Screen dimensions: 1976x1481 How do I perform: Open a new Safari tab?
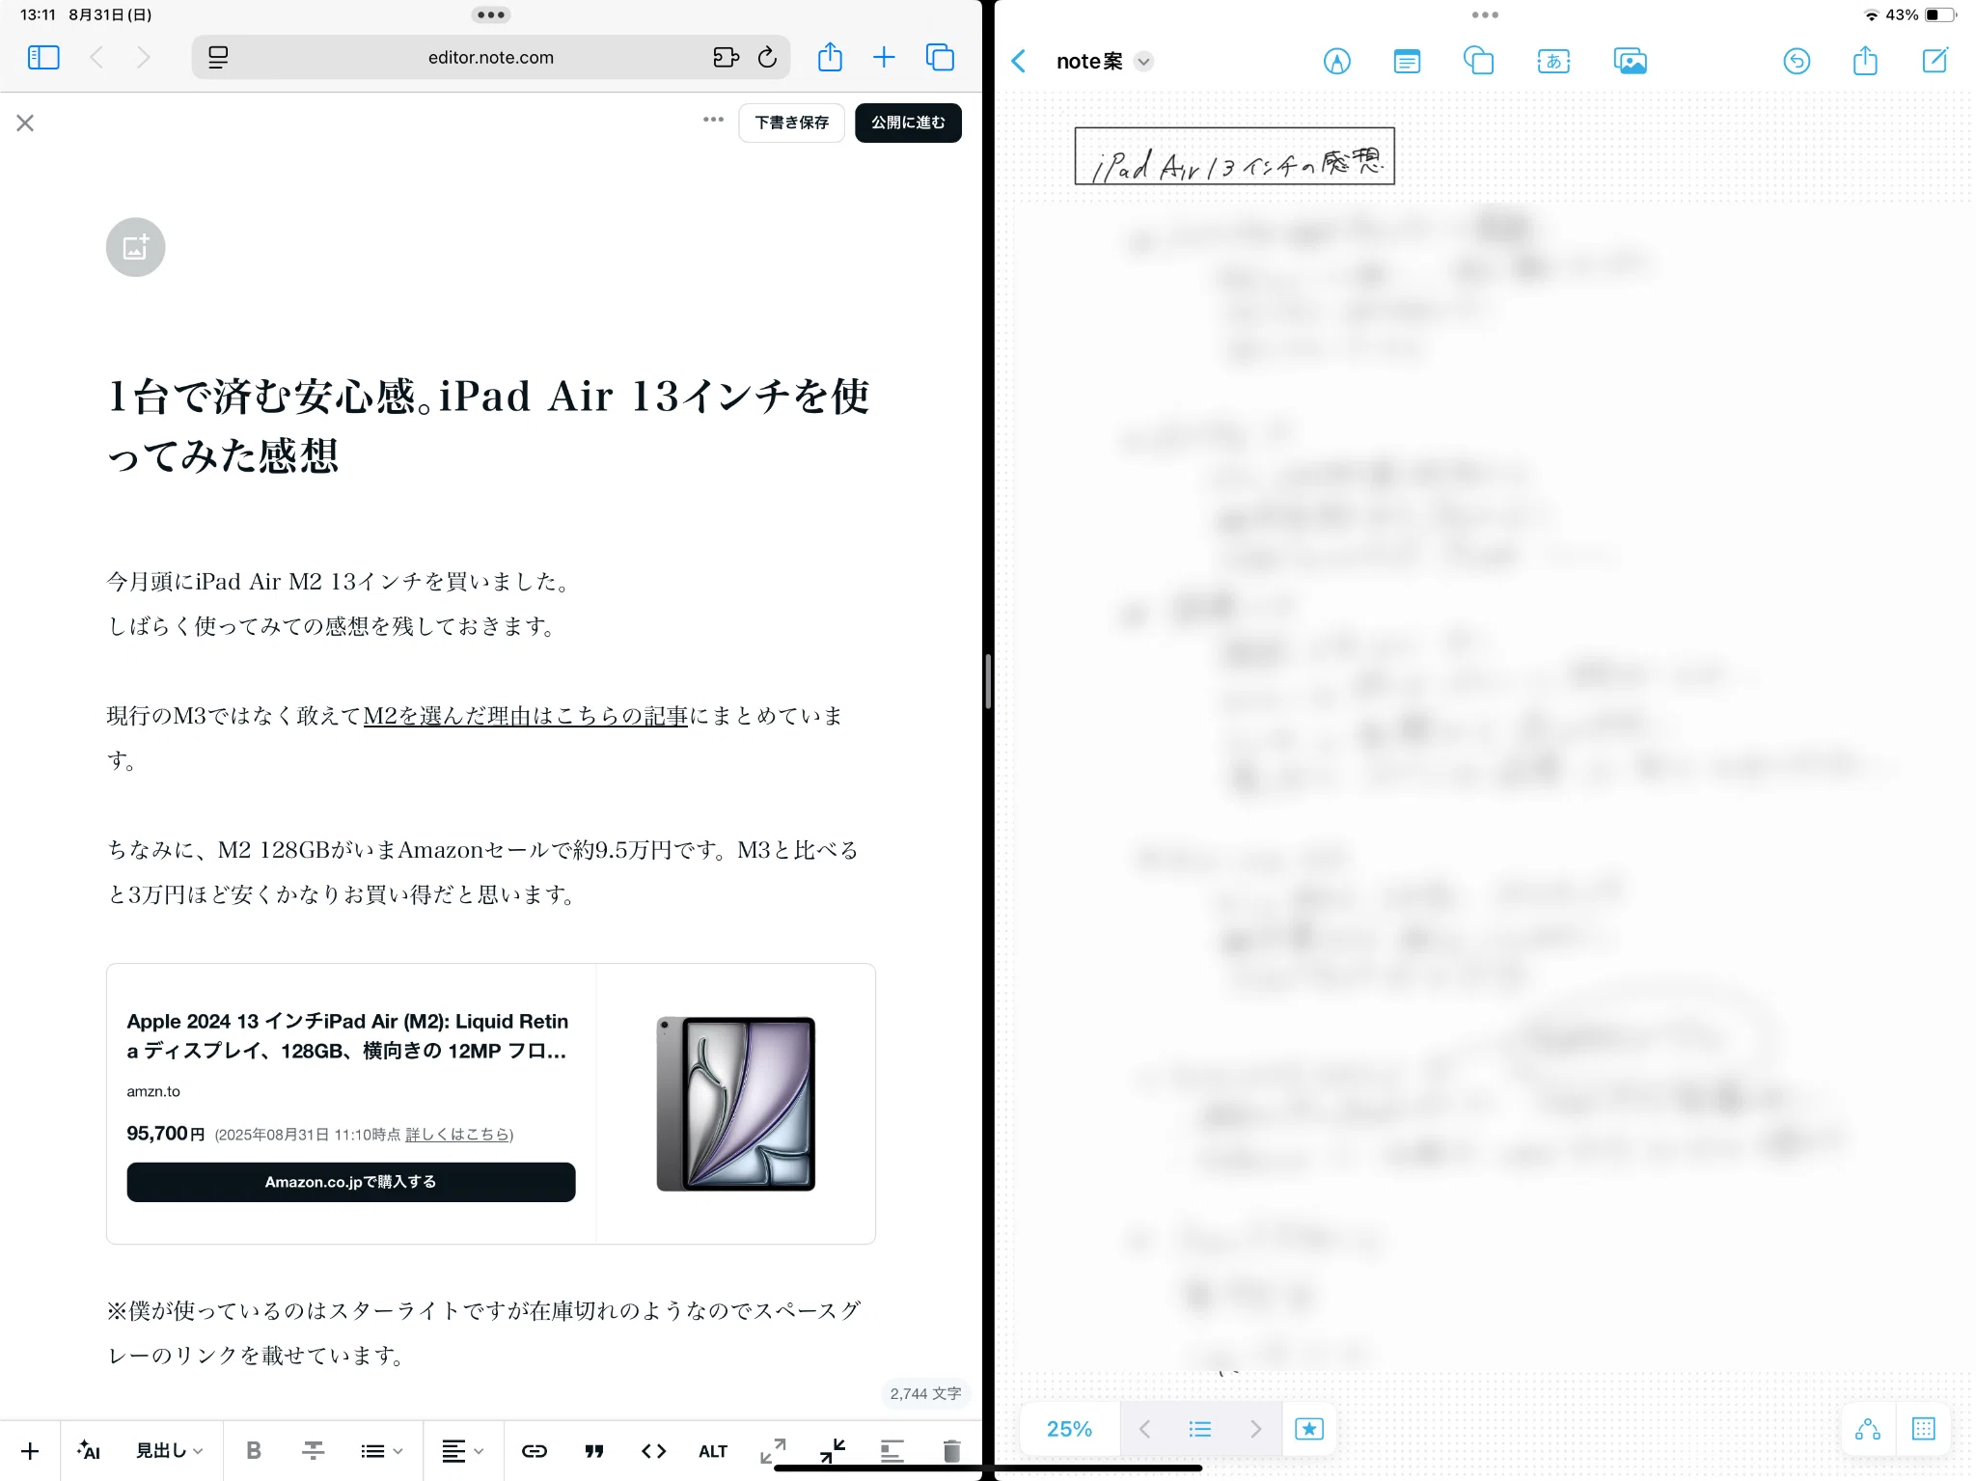pos(884,58)
